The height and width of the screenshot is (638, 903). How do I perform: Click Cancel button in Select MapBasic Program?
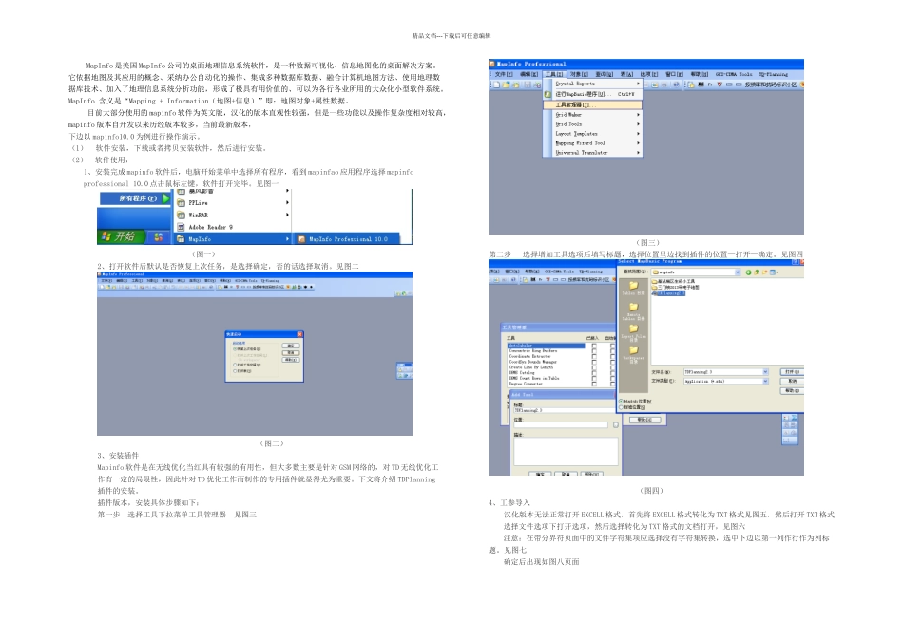pos(793,381)
